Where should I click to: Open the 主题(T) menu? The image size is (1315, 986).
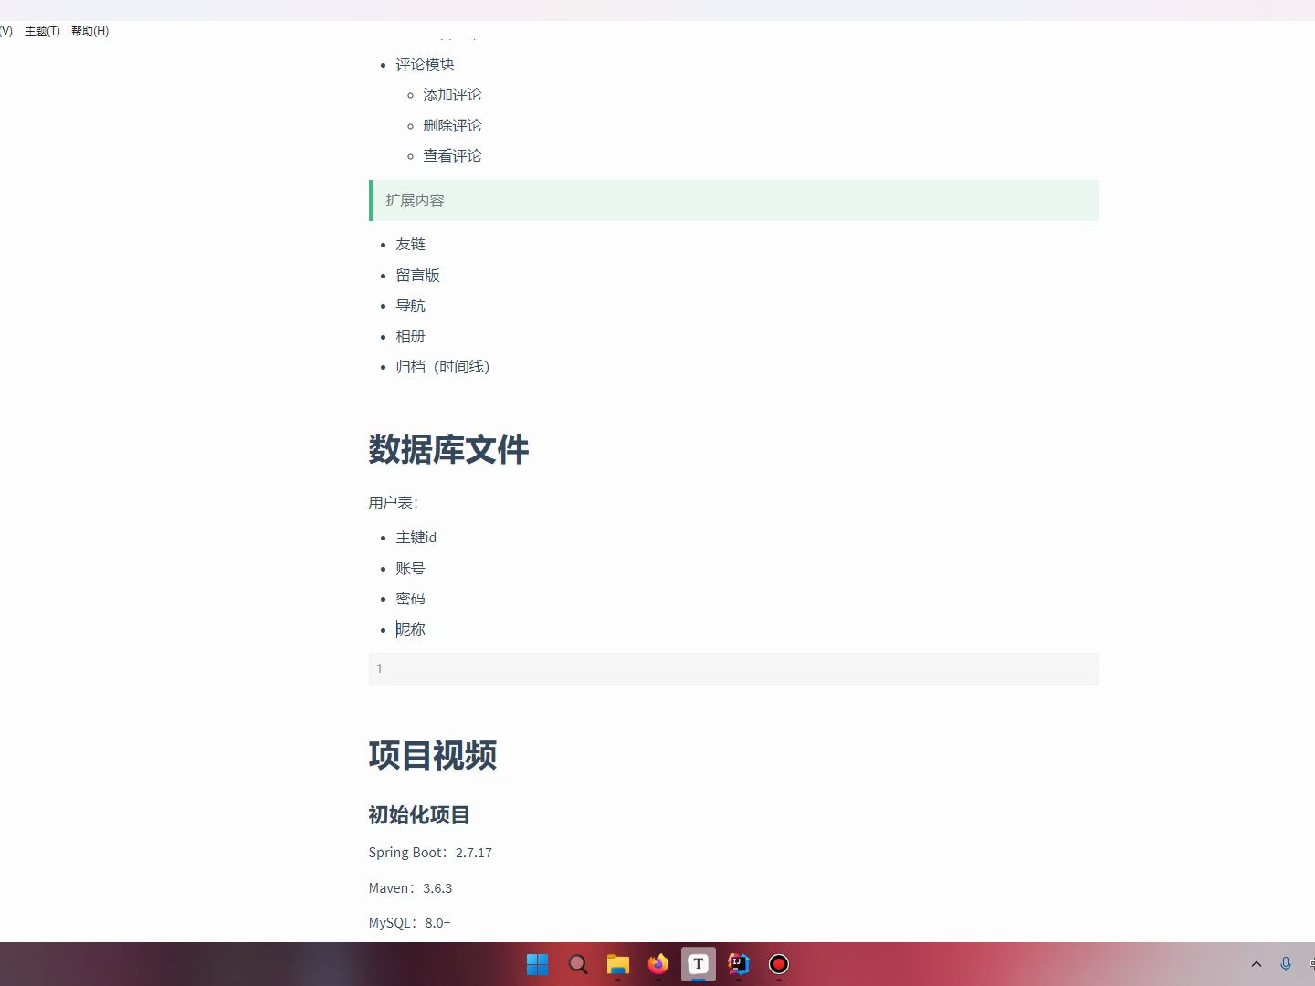42,31
